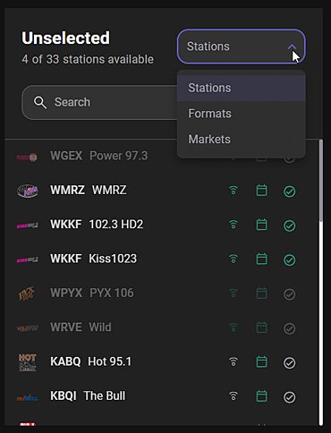Viewport: 331px width, 433px height.
Task: Toggle the checkmark for KBQI The Bull
Action: point(289,397)
